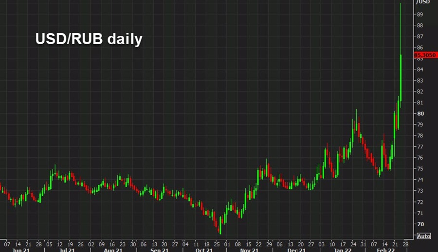Select the 73 price level label
The height and width of the screenshot is (252, 438).
(420, 191)
